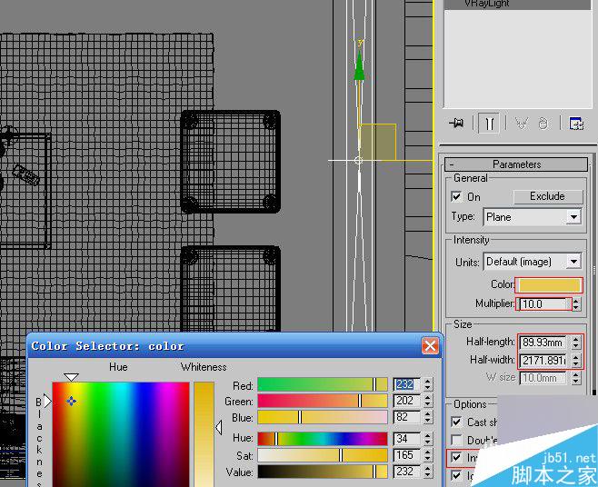Click the Blue slider bar

[323, 417]
